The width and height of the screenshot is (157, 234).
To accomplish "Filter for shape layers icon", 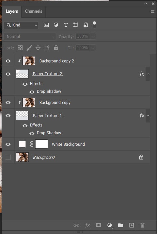I will 76,25.
